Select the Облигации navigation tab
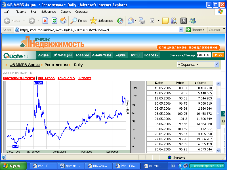 pyautogui.click(x=62, y=55)
